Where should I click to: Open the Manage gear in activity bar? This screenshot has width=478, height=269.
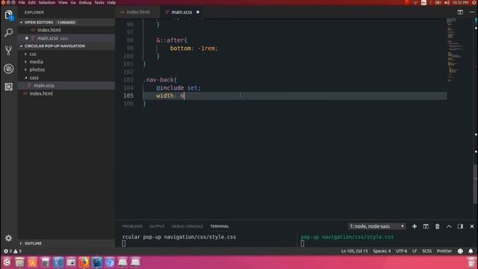click(x=8, y=238)
